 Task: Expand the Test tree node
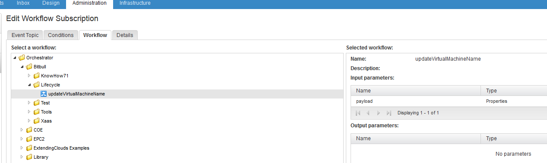coord(29,103)
